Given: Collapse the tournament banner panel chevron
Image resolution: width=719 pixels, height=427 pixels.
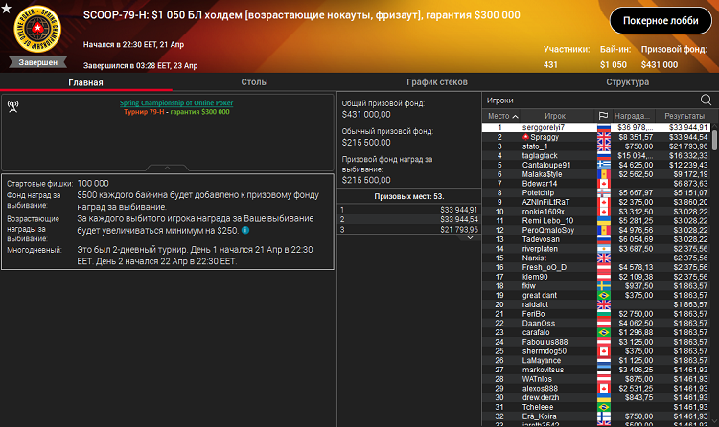Looking at the screenshot, I should (x=168, y=168).
